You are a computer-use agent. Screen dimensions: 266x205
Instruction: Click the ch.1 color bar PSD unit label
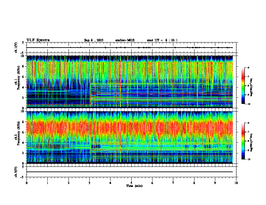(252, 87)
